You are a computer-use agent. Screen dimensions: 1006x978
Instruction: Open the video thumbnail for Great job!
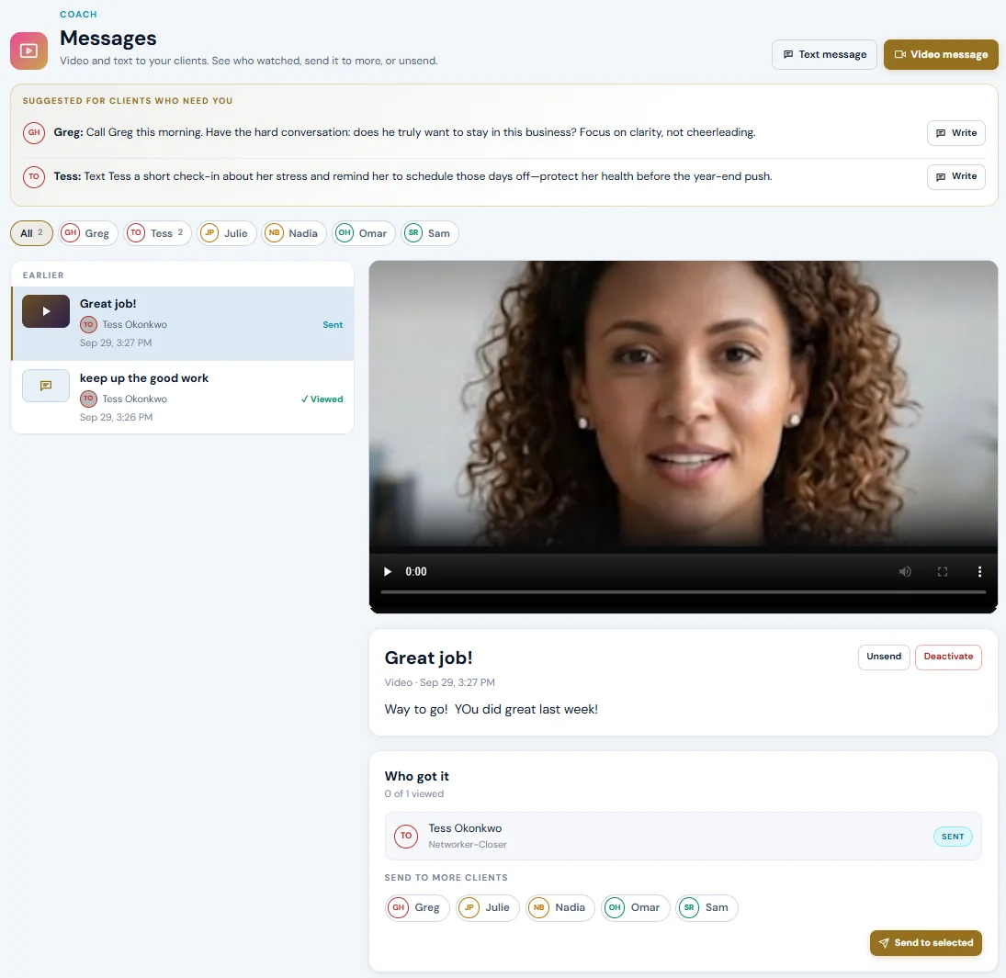tap(46, 311)
